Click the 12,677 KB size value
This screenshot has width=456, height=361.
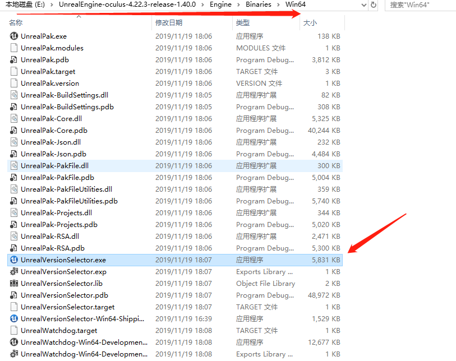click(x=324, y=343)
